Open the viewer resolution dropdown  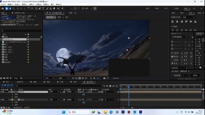63,78
